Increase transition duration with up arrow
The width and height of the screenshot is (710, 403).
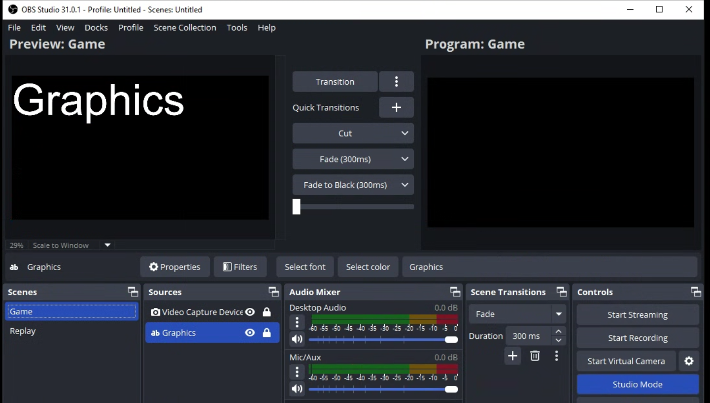558,332
